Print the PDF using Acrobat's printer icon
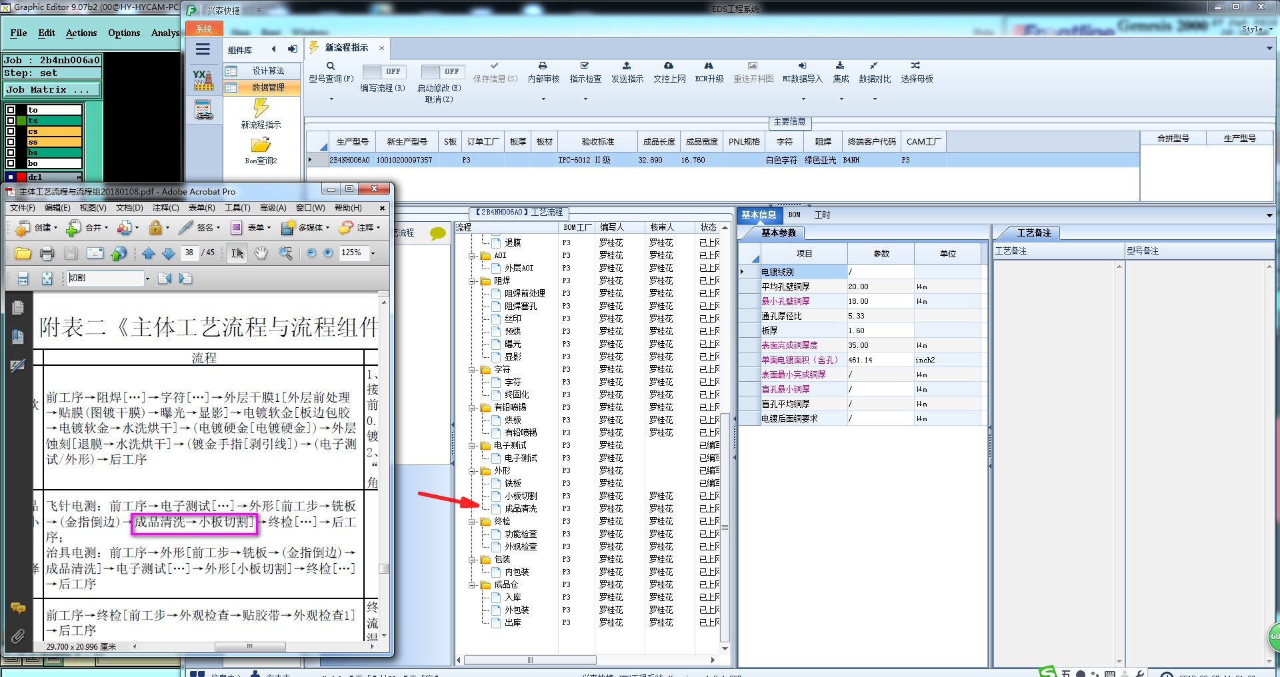The width and height of the screenshot is (1280, 677). tap(47, 253)
